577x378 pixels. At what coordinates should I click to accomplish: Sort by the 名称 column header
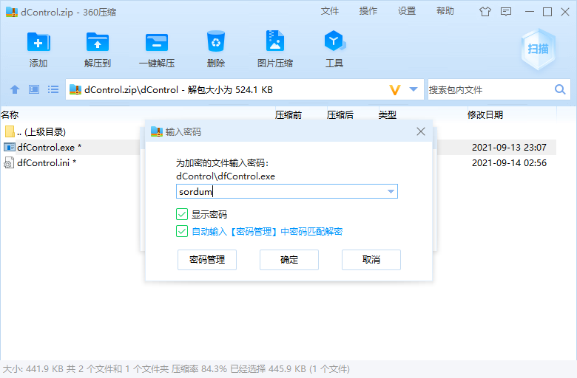(x=10, y=115)
